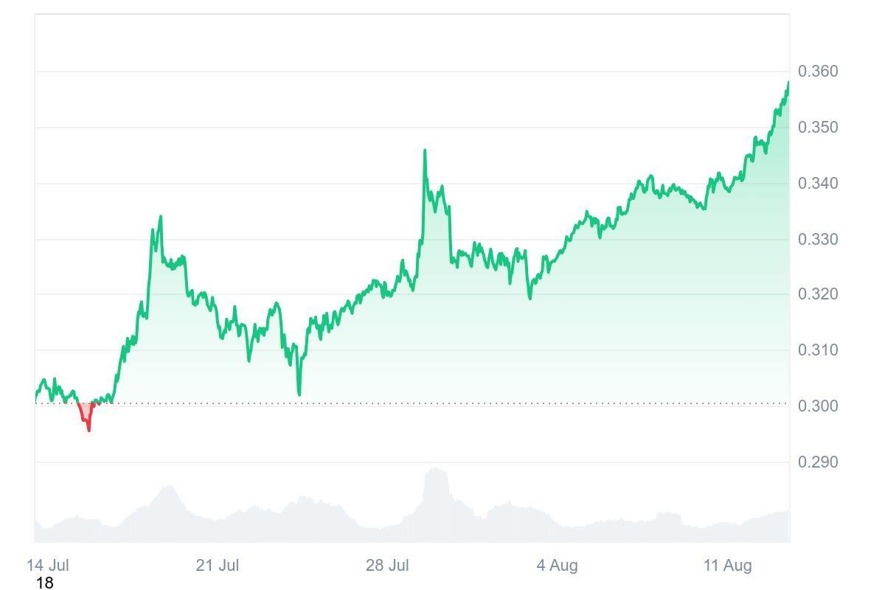Select the 0.320 price axis label
The image size is (885, 590).
tap(818, 294)
